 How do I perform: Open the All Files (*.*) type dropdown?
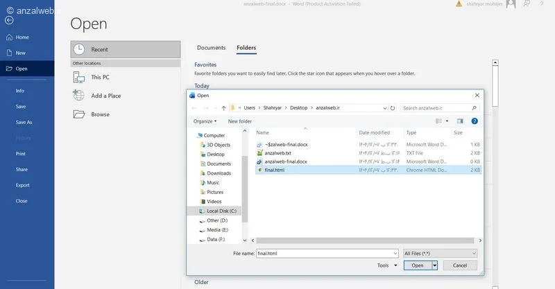point(441,253)
